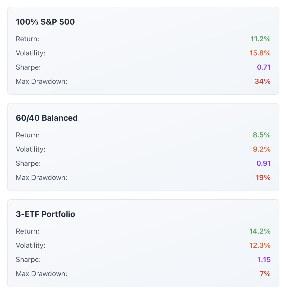Select the S&P 500 return value 11.2%
The image size is (289, 288).
260,39
